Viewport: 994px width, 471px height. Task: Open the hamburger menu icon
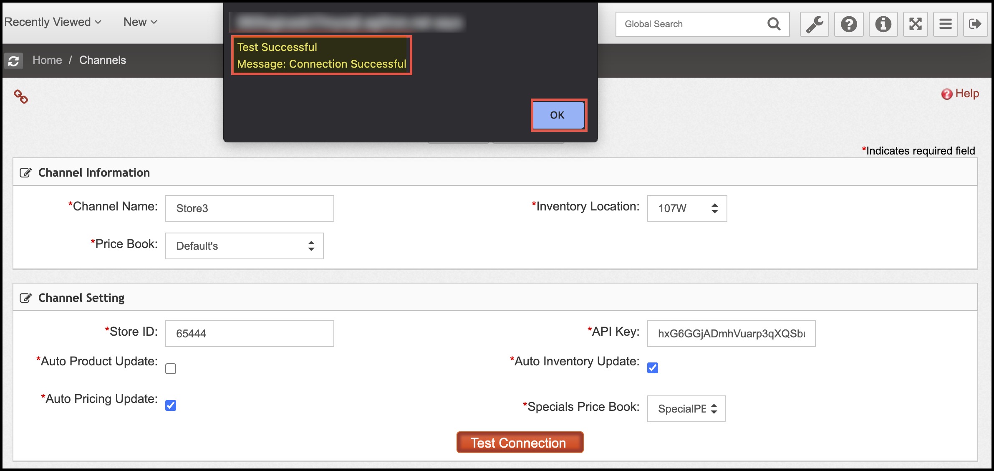(x=946, y=24)
